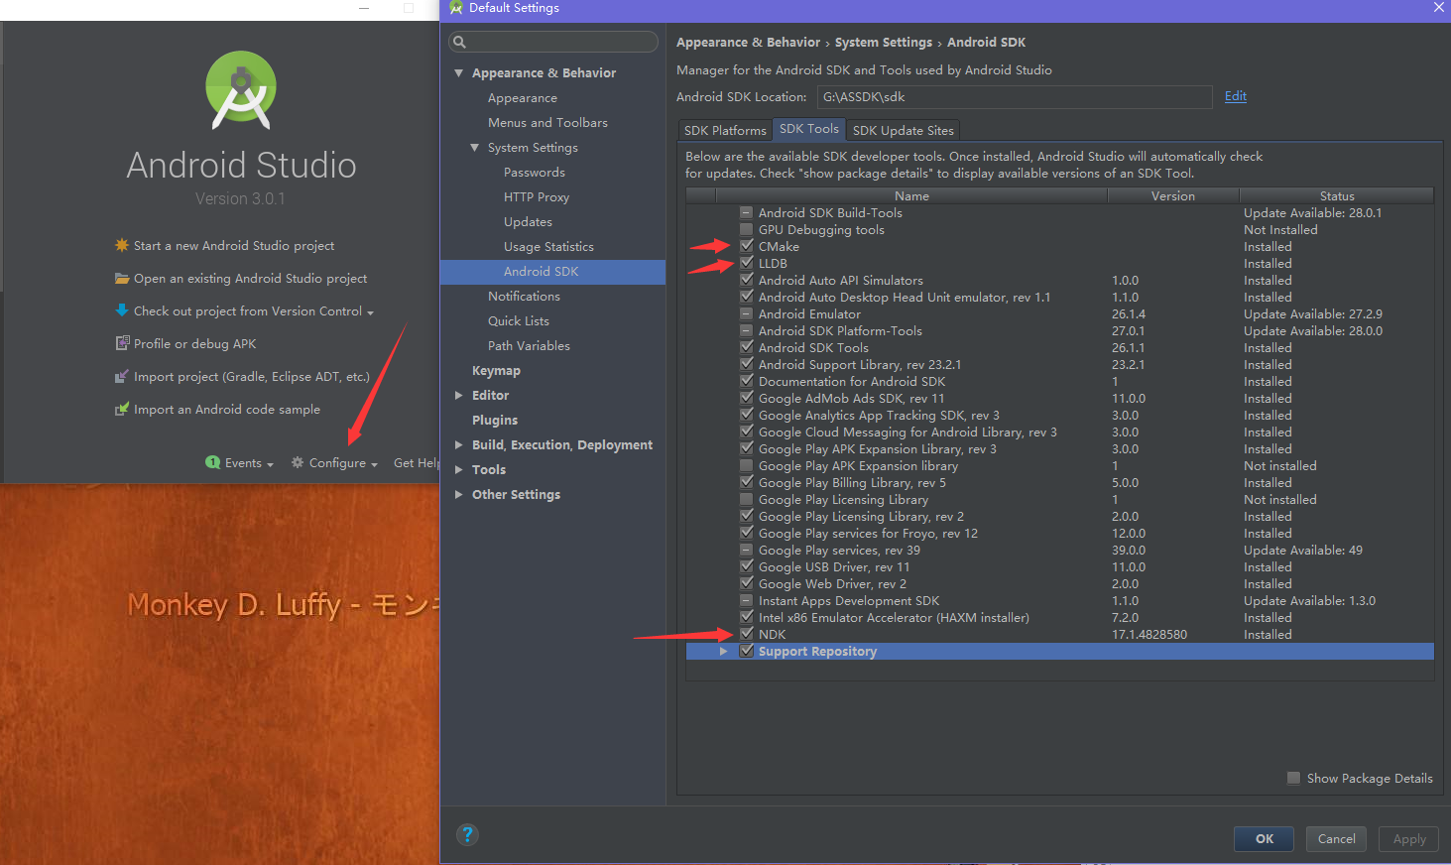Viewport: 1451px width, 865px height.
Task: Toggle the LLDB checkbox
Action: point(746,263)
